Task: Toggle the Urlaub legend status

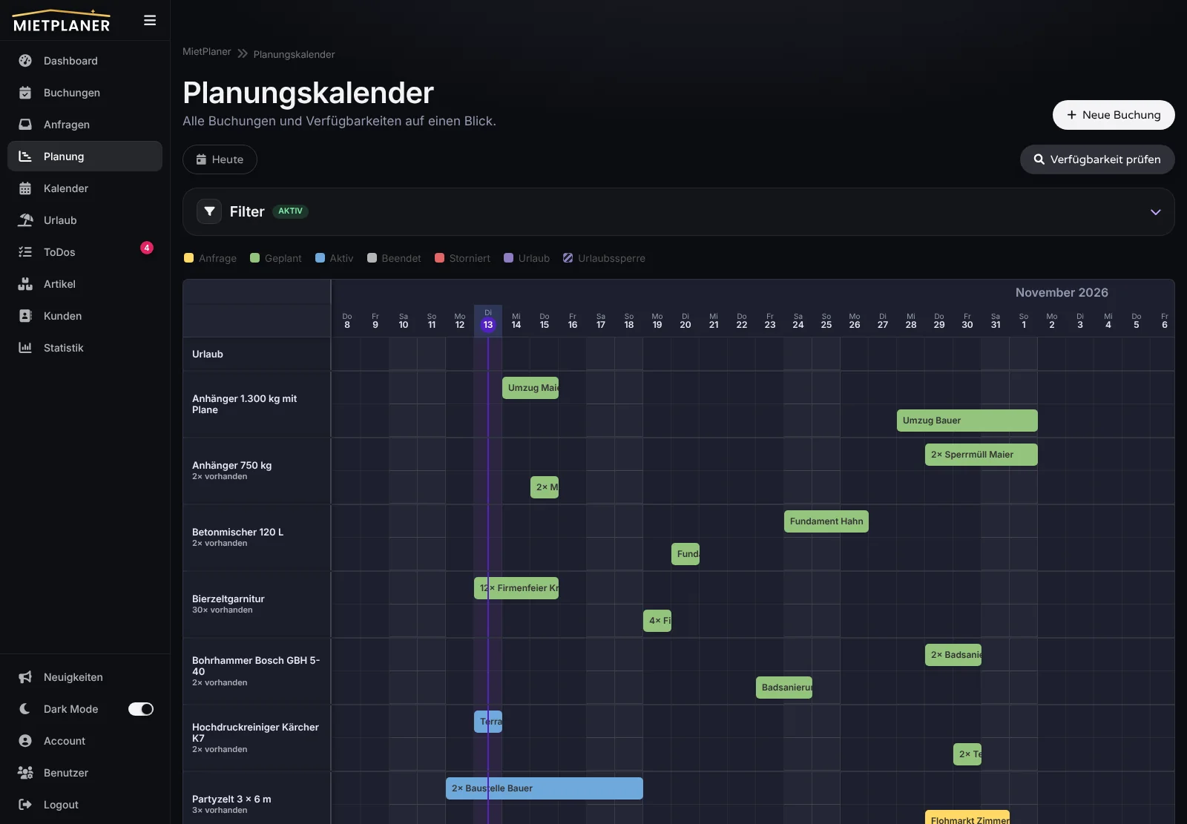Action: (527, 258)
